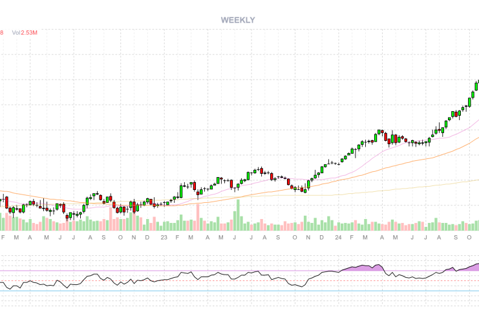This screenshot has width=479, height=314.
Task: Click the purple shaded oscillator area at far right
Action: [x=474, y=267]
